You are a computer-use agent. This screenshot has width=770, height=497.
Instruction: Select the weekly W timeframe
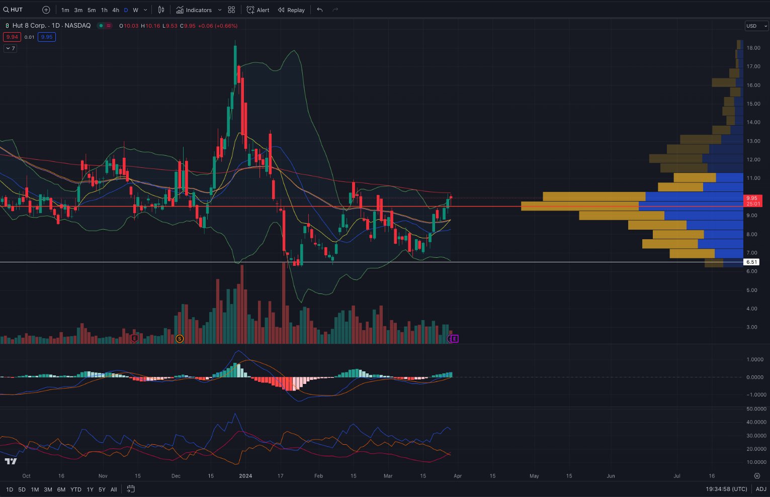(136, 10)
